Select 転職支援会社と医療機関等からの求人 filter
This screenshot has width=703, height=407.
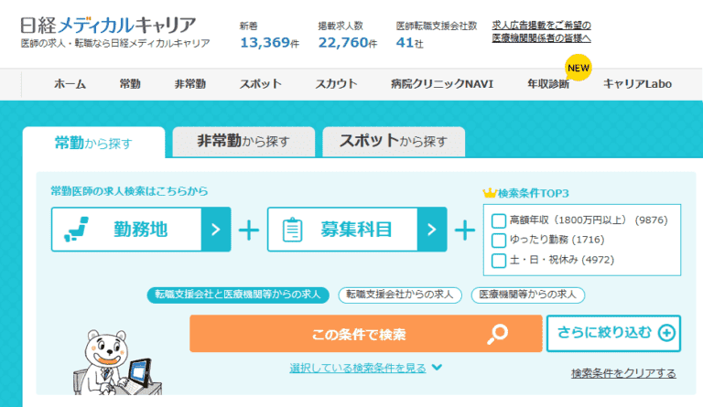238,295
